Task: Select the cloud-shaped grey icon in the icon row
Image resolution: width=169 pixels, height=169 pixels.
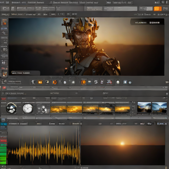Action: (x=73, y=82)
